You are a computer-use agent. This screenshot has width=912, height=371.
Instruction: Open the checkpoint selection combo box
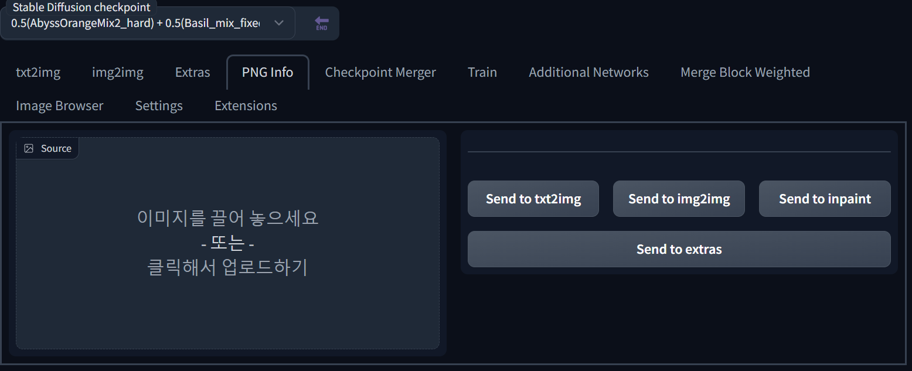(x=147, y=23)
